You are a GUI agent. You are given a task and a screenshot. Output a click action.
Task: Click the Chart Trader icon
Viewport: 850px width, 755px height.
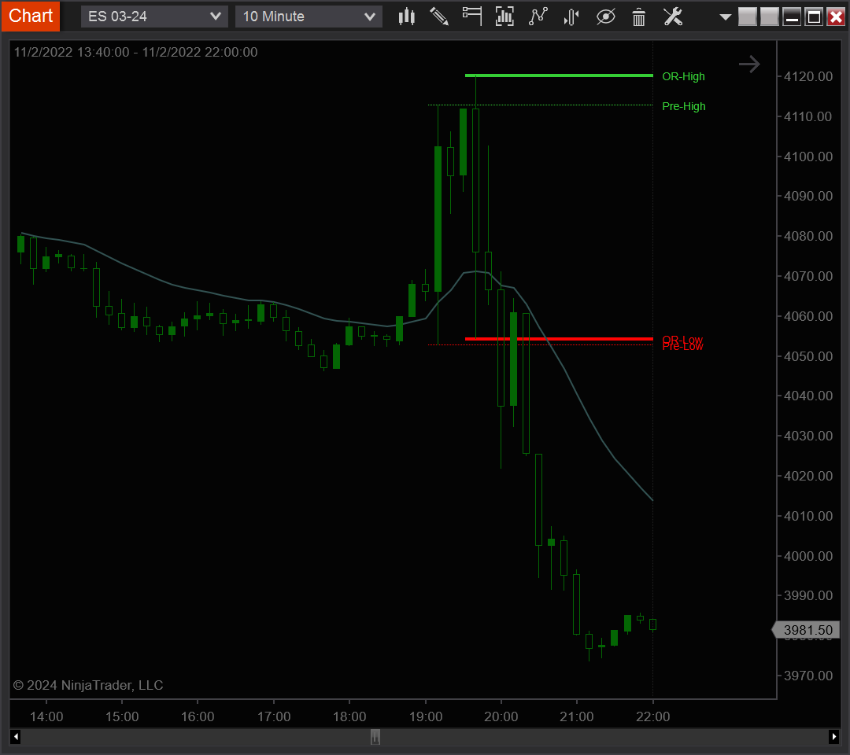(x=471, y=17)
